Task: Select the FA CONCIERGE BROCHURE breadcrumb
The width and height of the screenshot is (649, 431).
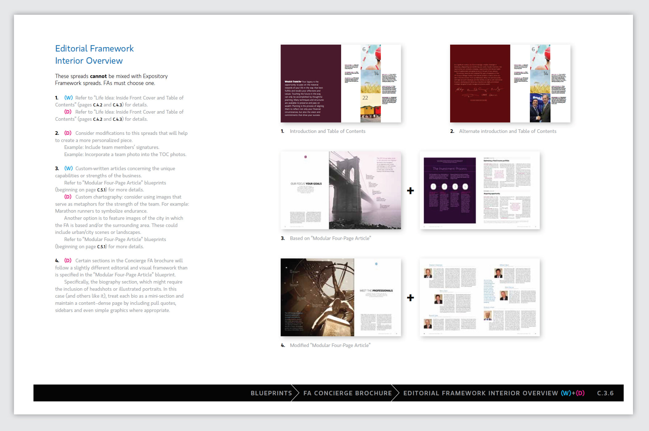Action: pos(347,393)
